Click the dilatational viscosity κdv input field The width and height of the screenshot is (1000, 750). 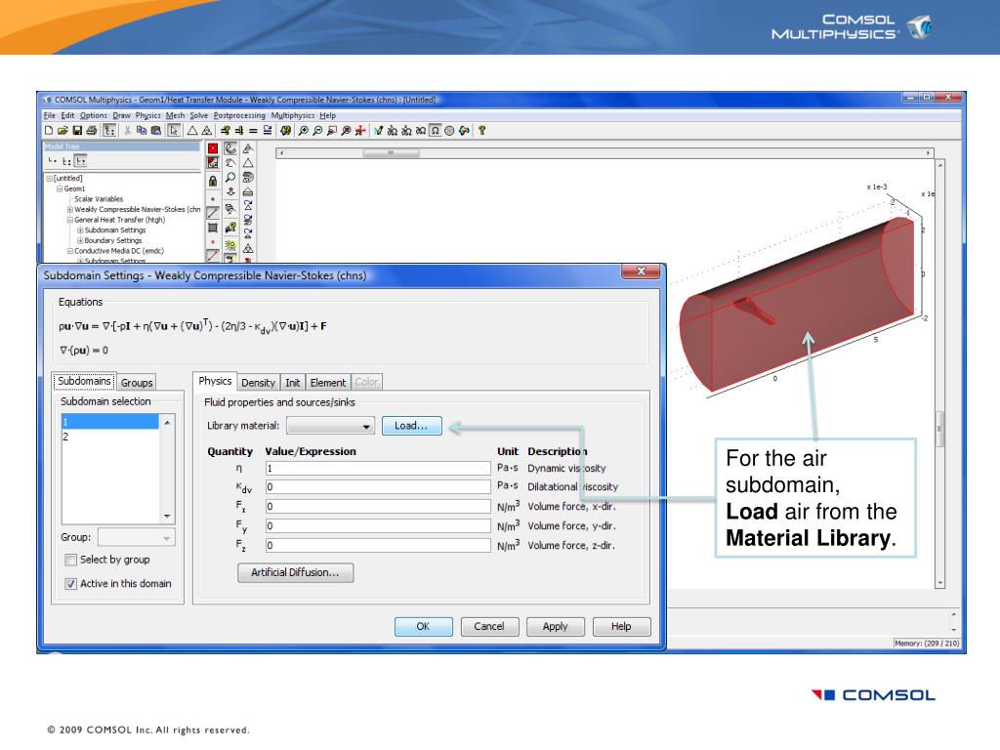pyautogui.click(x=378, y=486)
